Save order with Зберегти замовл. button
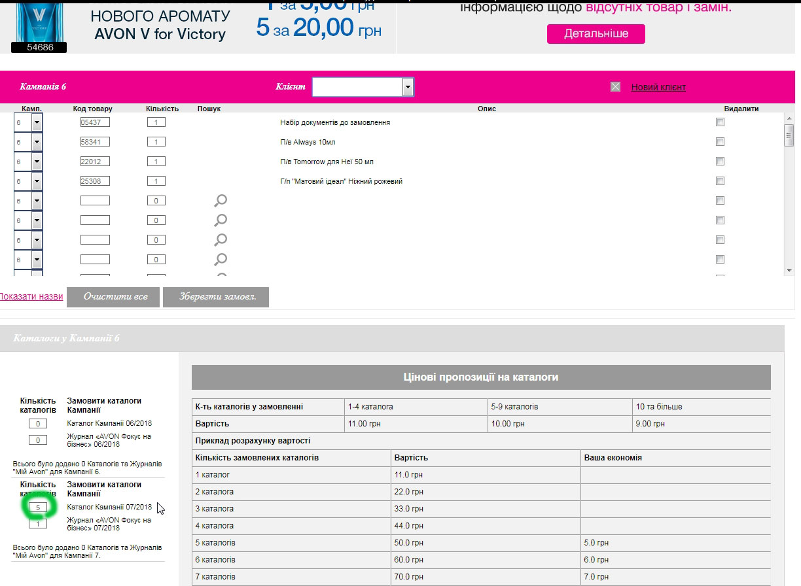This screenshot has height=586, width=801. point(215,296)
